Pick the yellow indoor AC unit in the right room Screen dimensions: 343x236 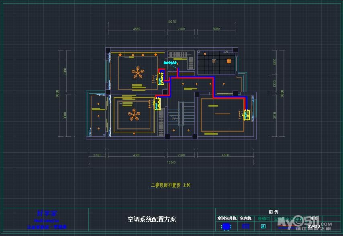247,115
